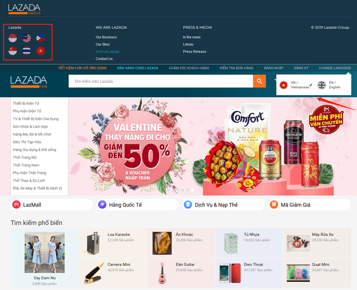Select the last banner carousel dot
357x290 pixels.
(x=193, y=190)
